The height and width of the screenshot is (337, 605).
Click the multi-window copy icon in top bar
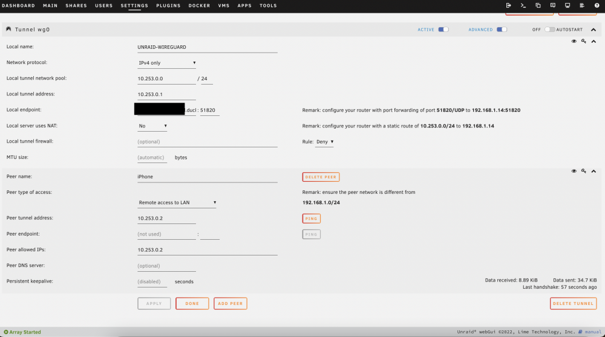[538, 5]
